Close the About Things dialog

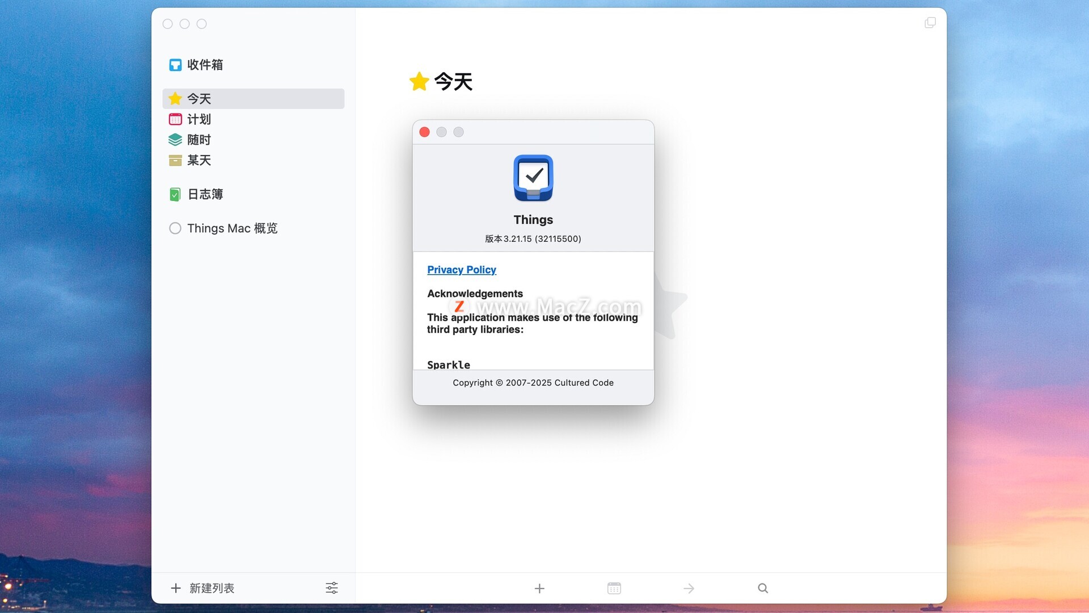tap(424, 132)
